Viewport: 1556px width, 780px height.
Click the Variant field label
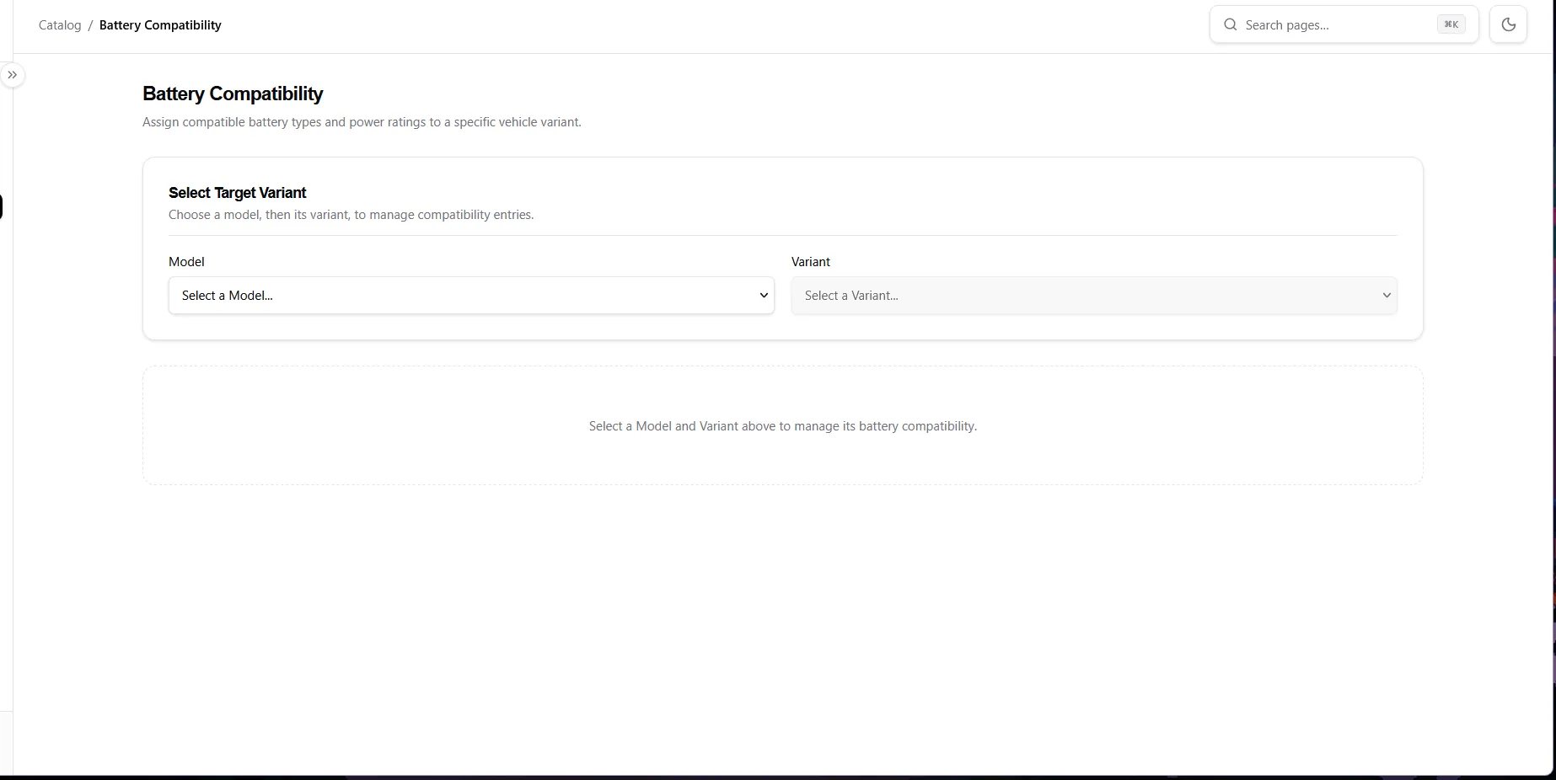[x=811, y=262]
